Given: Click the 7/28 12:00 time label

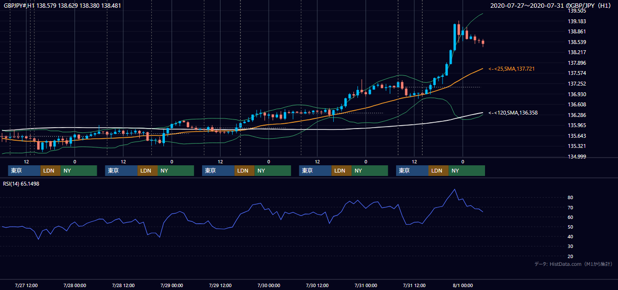Looking at the screenshot, I should click(x=123, y=285).
